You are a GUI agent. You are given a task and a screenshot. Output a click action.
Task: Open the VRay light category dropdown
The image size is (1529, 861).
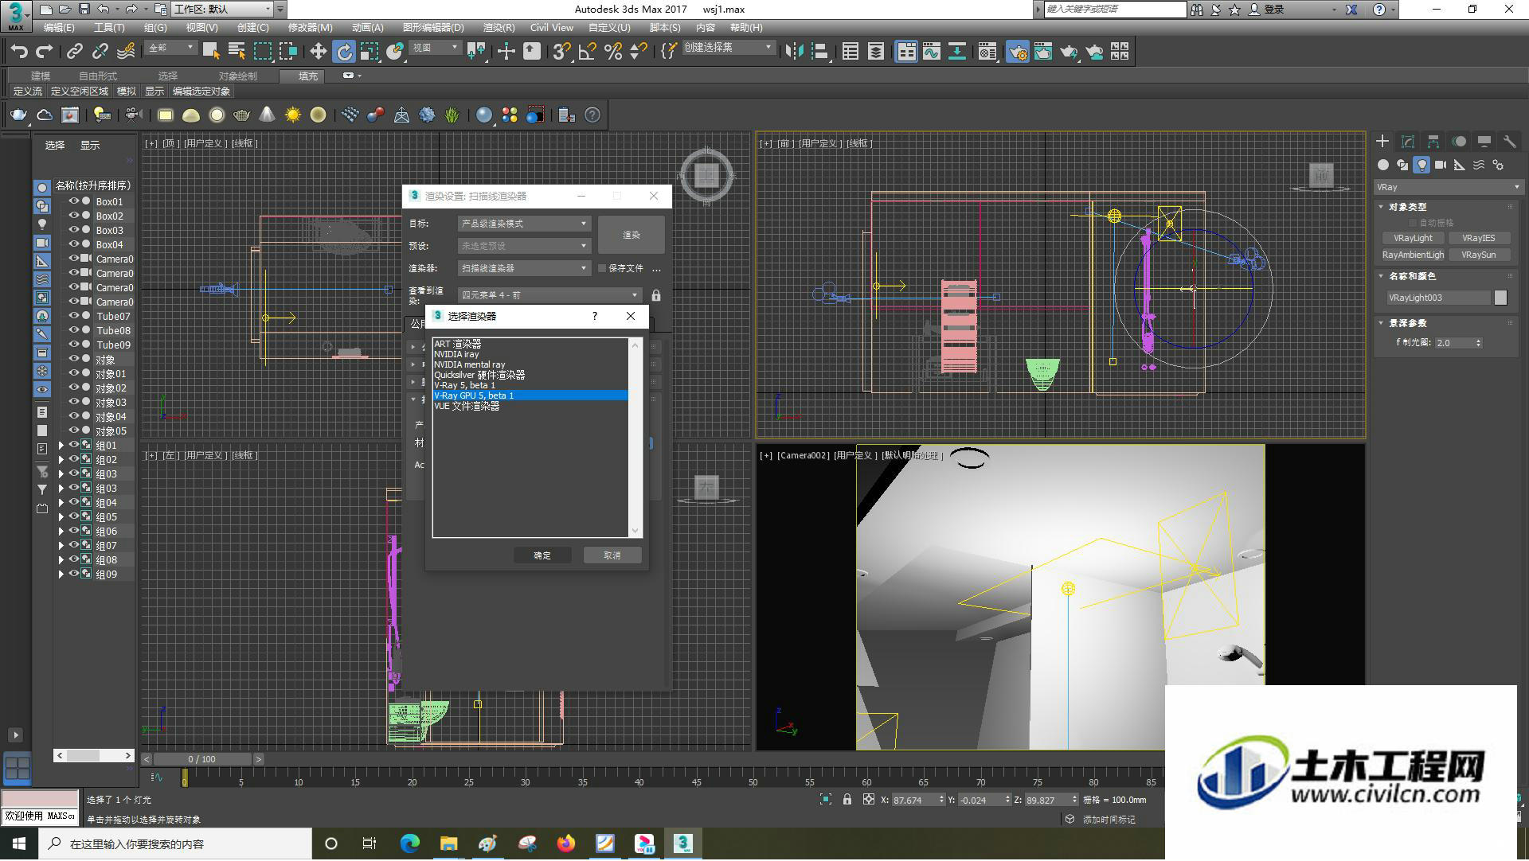(x=1448, y=187)
